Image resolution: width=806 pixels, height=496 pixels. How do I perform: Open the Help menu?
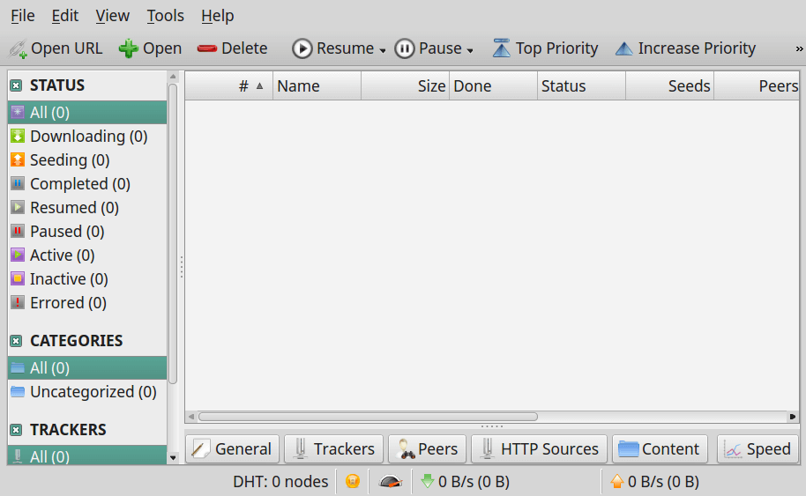coord(218,16)
